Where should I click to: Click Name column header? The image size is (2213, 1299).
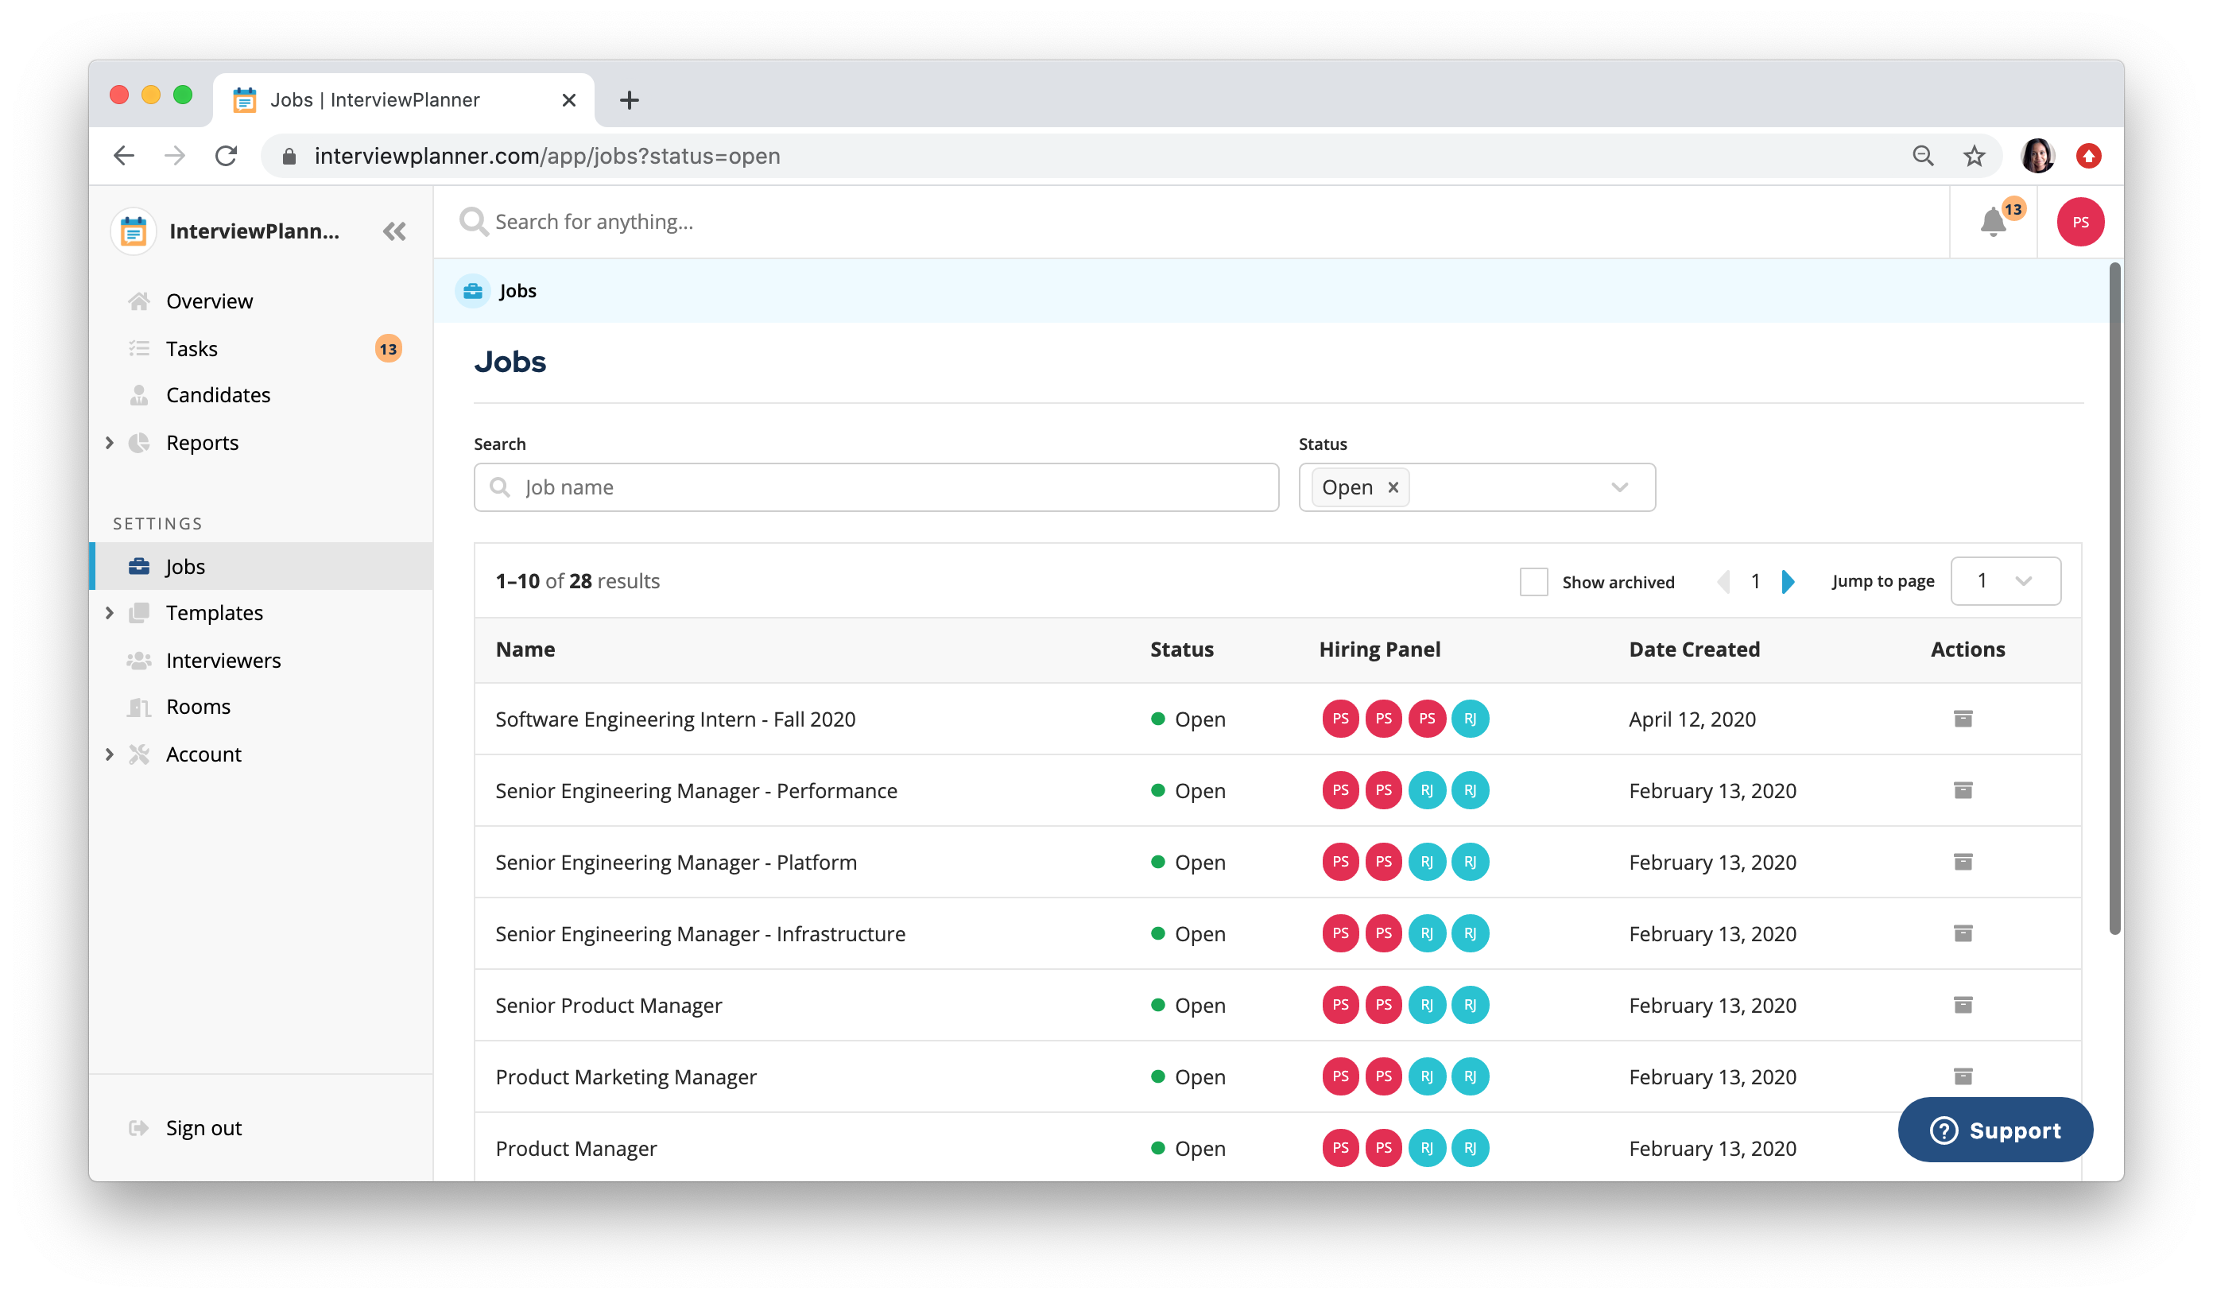pyautogui.click(x=525, y=649)
